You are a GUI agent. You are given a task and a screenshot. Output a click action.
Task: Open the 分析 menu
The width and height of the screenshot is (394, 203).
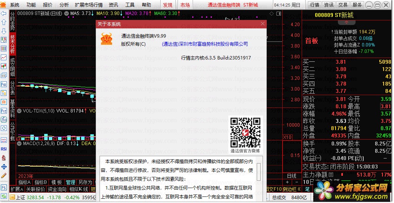point(64,5)
